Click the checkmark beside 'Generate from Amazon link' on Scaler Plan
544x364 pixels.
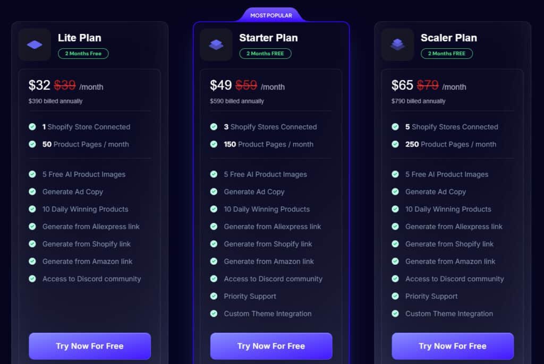coord(395,261)
